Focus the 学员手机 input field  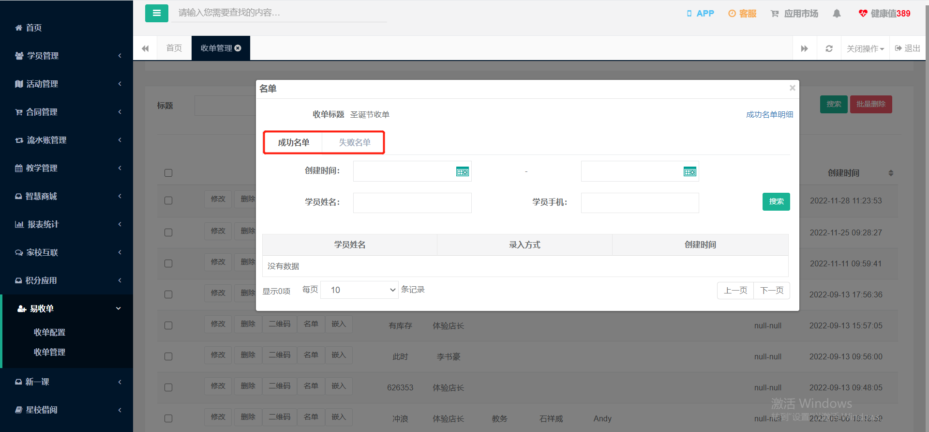click(x=640, y=203)
